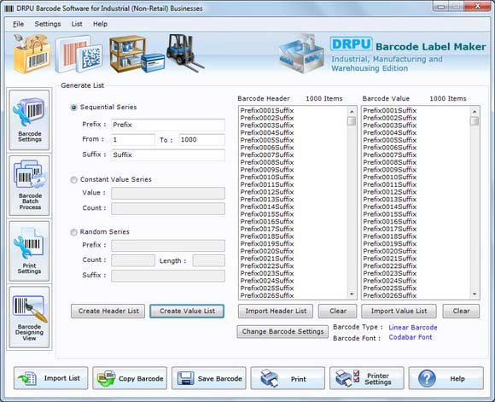Select Prefix0015Suffix in Barcode Value list
Screen dimensions: 495x402
389,214
